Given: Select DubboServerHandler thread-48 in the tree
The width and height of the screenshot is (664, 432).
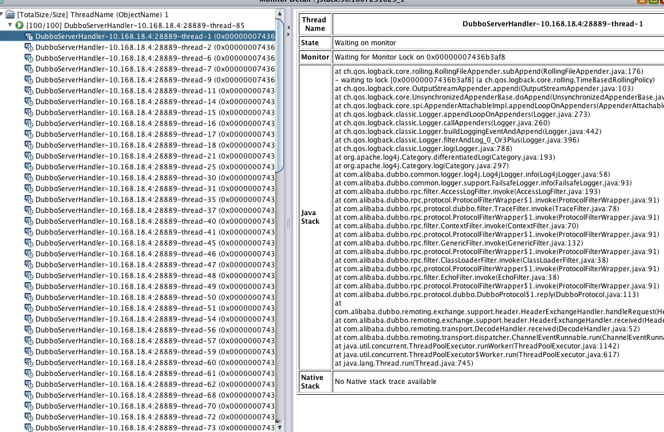Looking at the screenshot, I should point(155,275).
